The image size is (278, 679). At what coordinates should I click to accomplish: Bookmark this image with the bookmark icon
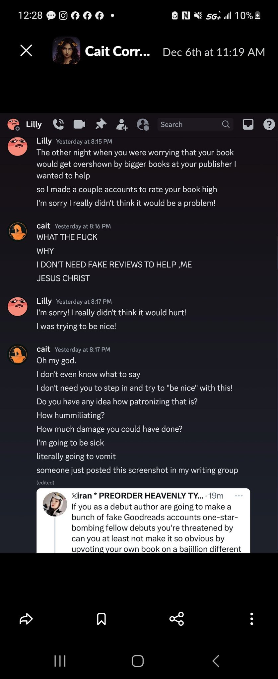point(101,619)
